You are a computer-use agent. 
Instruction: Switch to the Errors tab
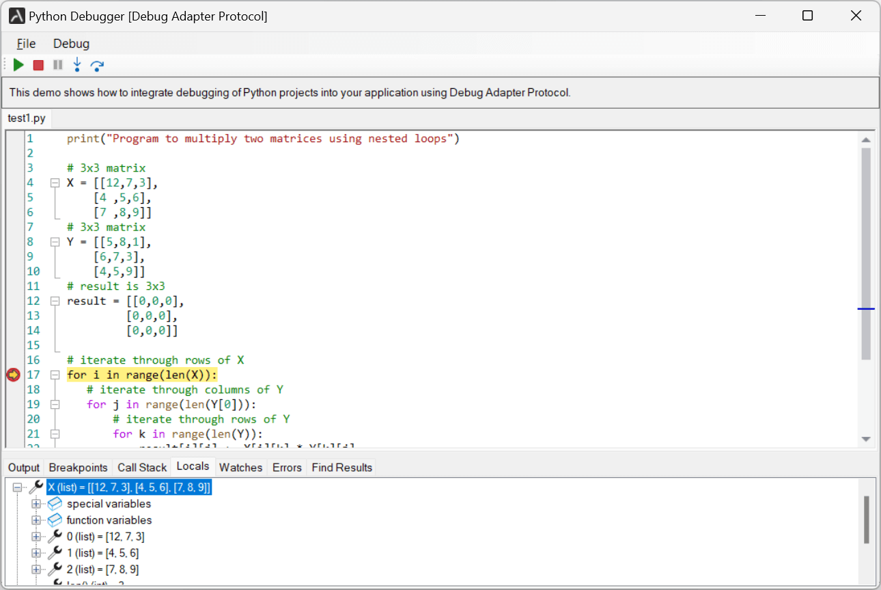pyautogui.click(x=287, y=468)
